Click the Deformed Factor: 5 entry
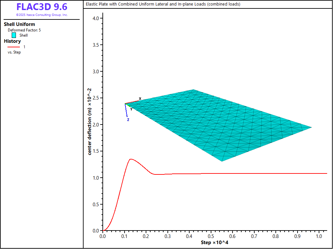The width and height of the screenshot is (333, 249). tap(24, 30)
